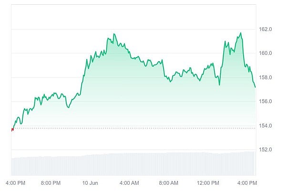Click the 158.0 price axis label

[266, 78]
